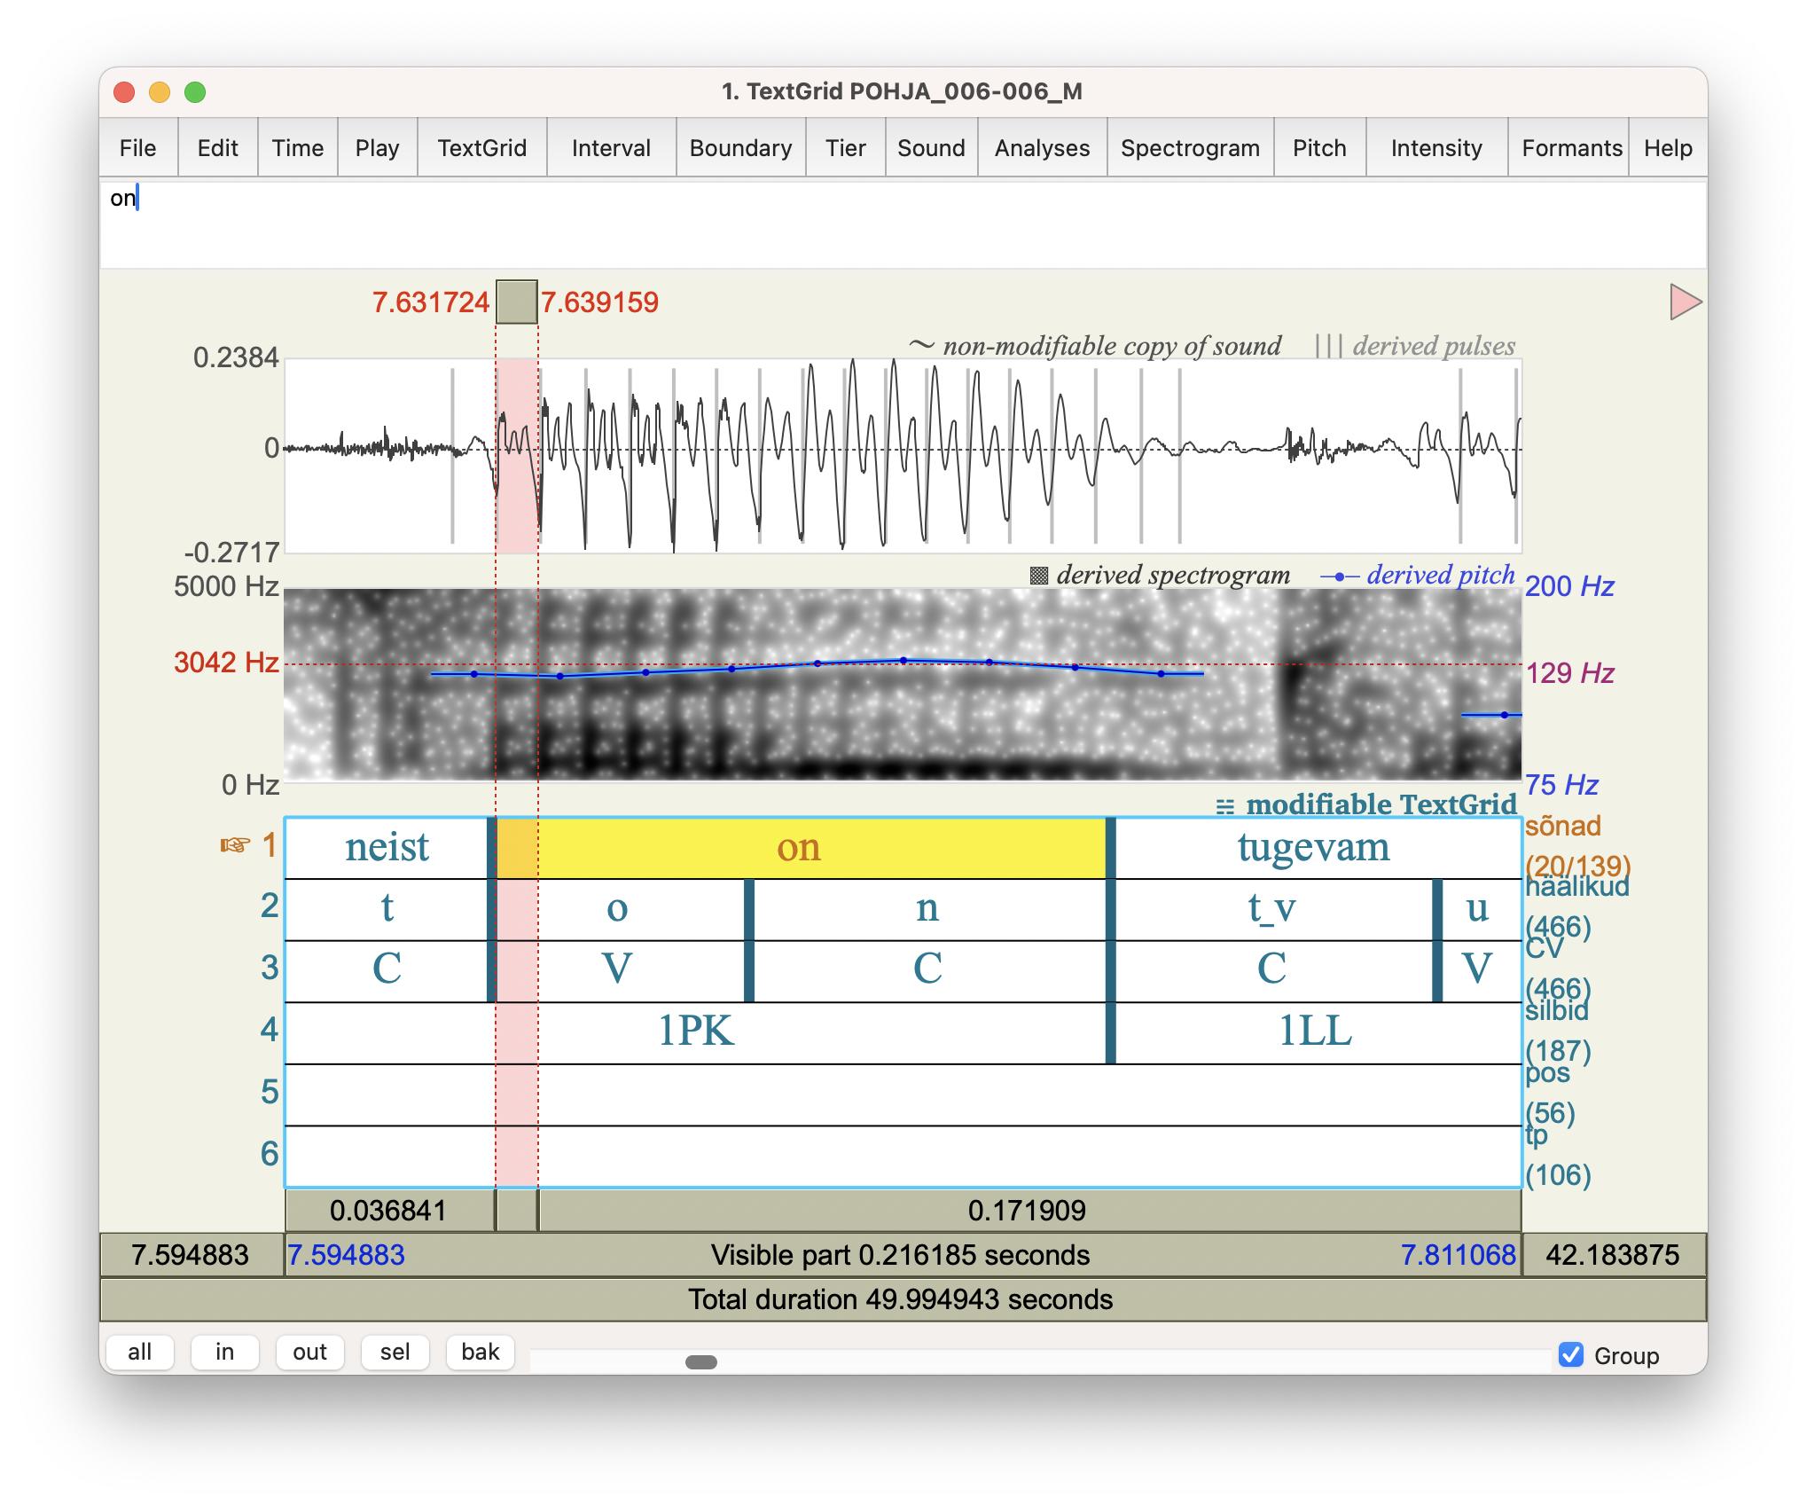Open the Help menu
This screenshot has width=1807, height=1506.
coord(1669,148)
